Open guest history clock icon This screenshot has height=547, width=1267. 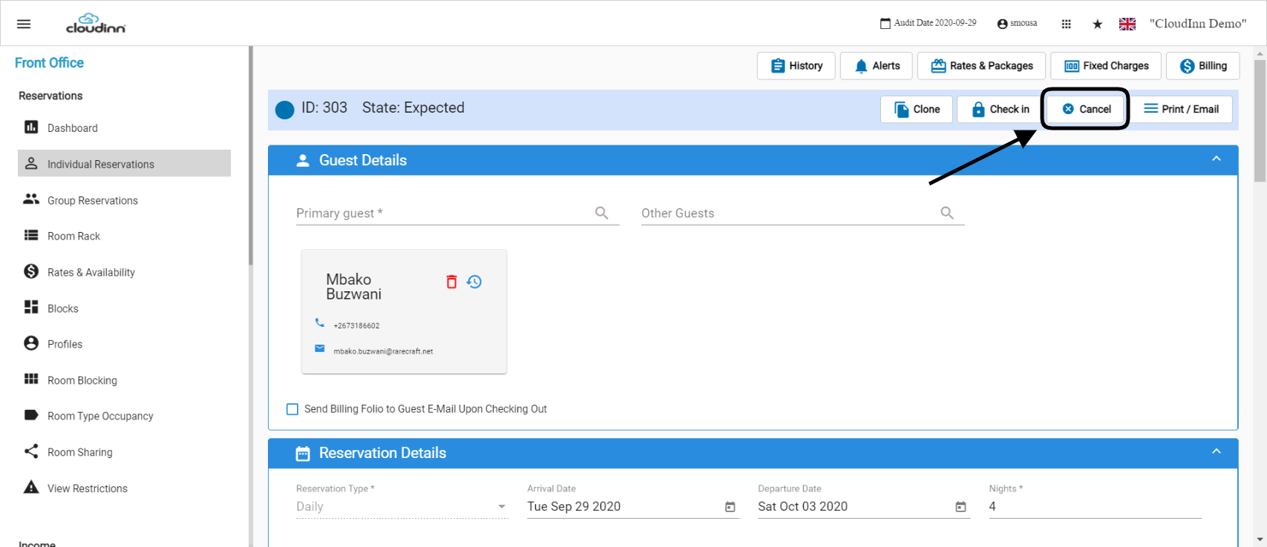coord(474,282)
